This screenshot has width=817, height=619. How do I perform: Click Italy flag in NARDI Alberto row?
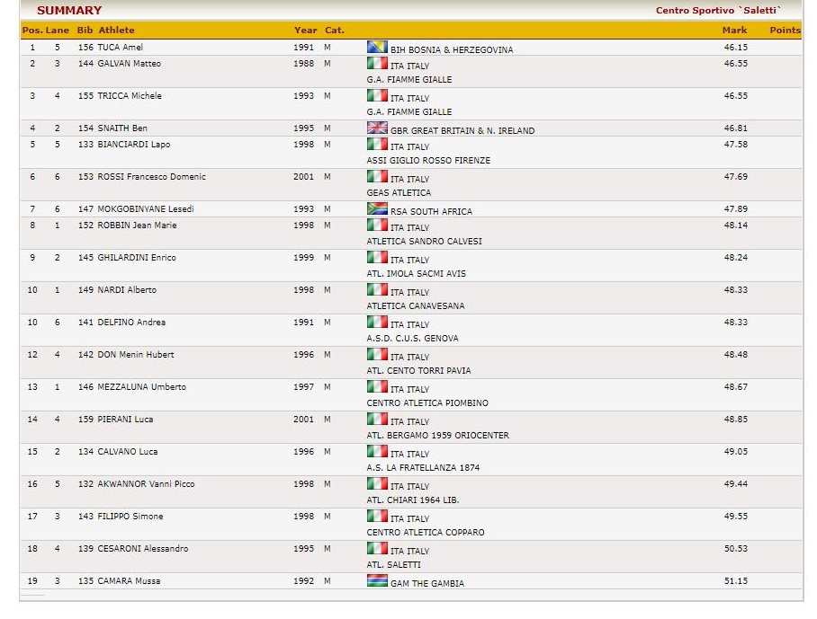tap(377, 290)
